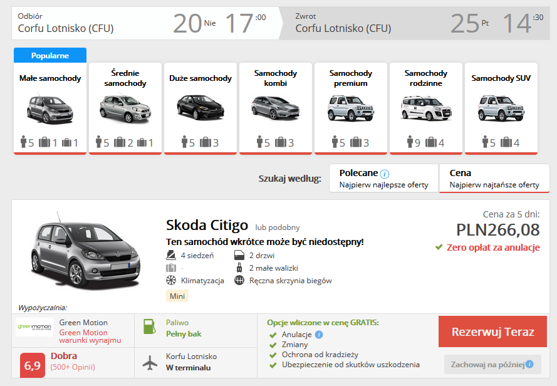Click Zachowaj na później button
557x386 pixels.
[492, 364]
